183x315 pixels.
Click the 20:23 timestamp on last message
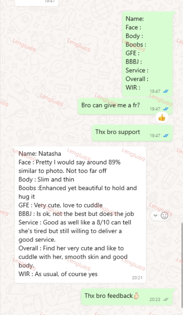(x=155, y=299)
